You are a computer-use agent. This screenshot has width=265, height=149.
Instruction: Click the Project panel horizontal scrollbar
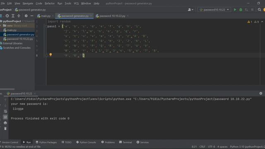(7, 89)
